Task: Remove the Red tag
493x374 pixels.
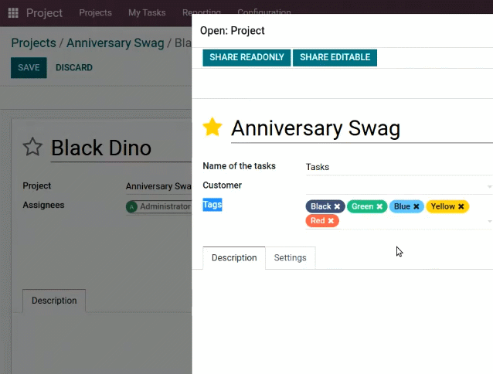Action: coord(331,221)
